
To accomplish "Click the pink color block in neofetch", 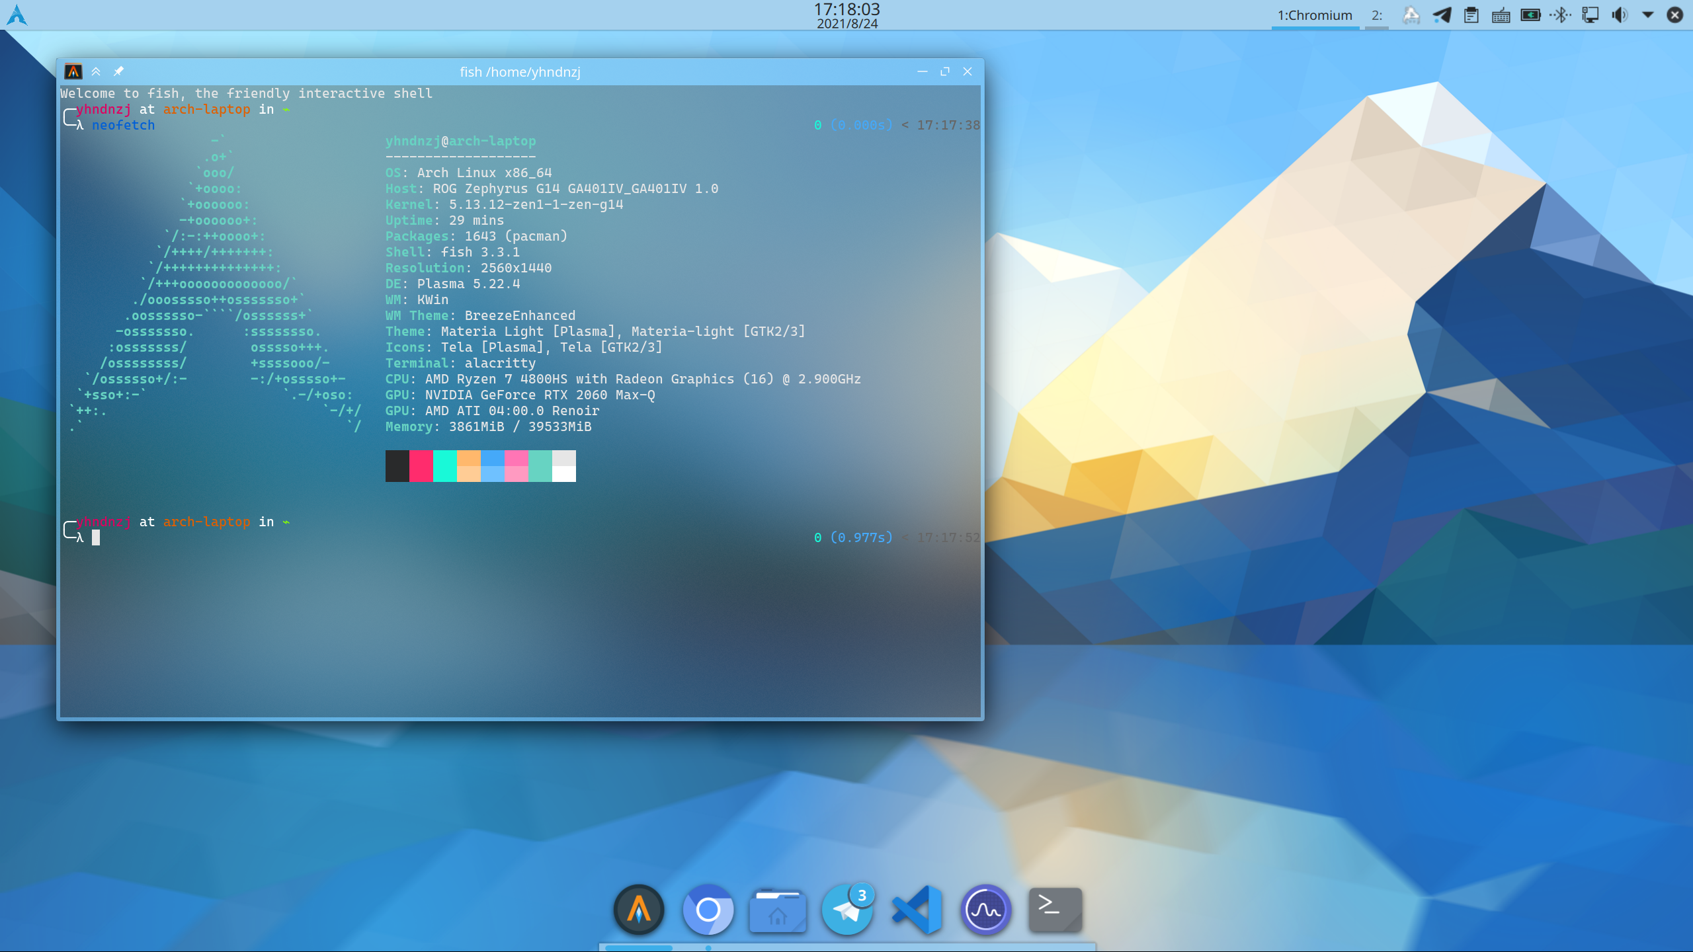I will [516, 466].
